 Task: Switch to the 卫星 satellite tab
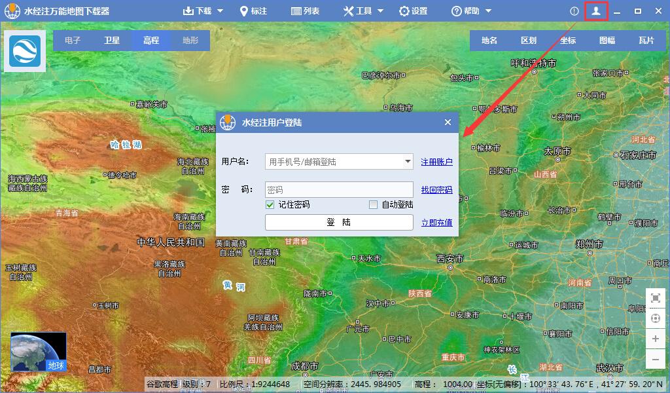(x=112, y=40)
